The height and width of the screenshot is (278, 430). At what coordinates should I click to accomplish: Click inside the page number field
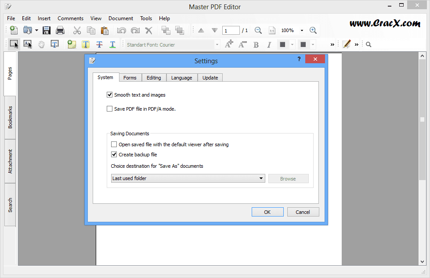(x=231, y=30)
